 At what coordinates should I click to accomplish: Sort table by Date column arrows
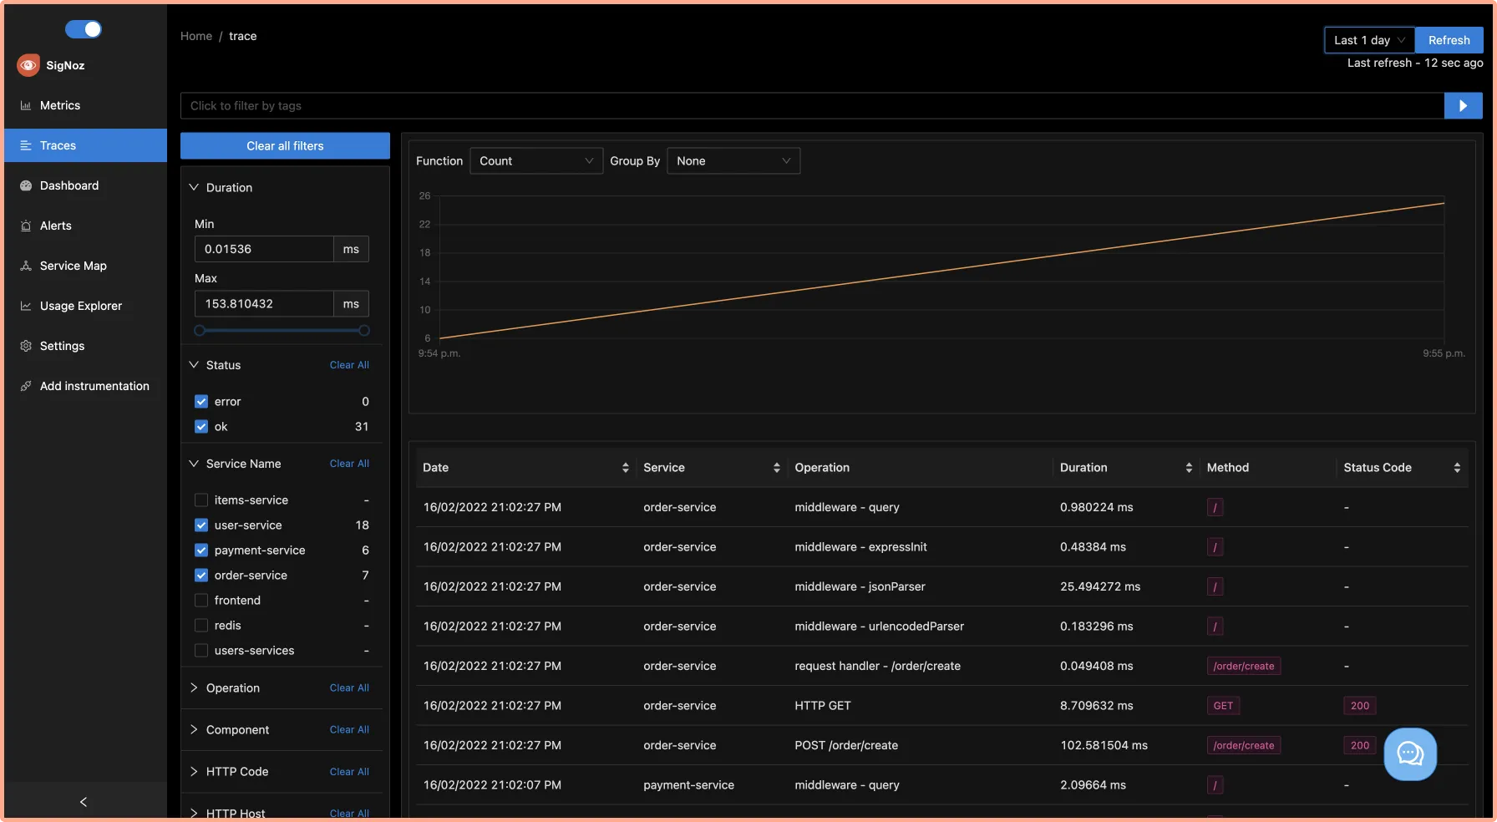tap(626, 468)
